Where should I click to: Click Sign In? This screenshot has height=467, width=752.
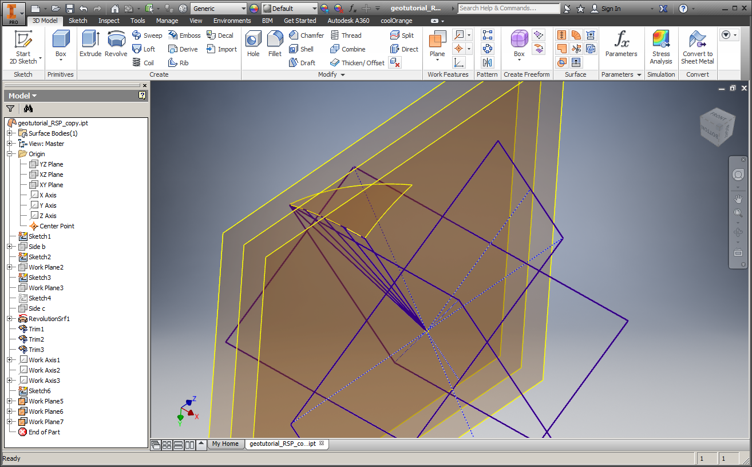click(x=605, y=9)
